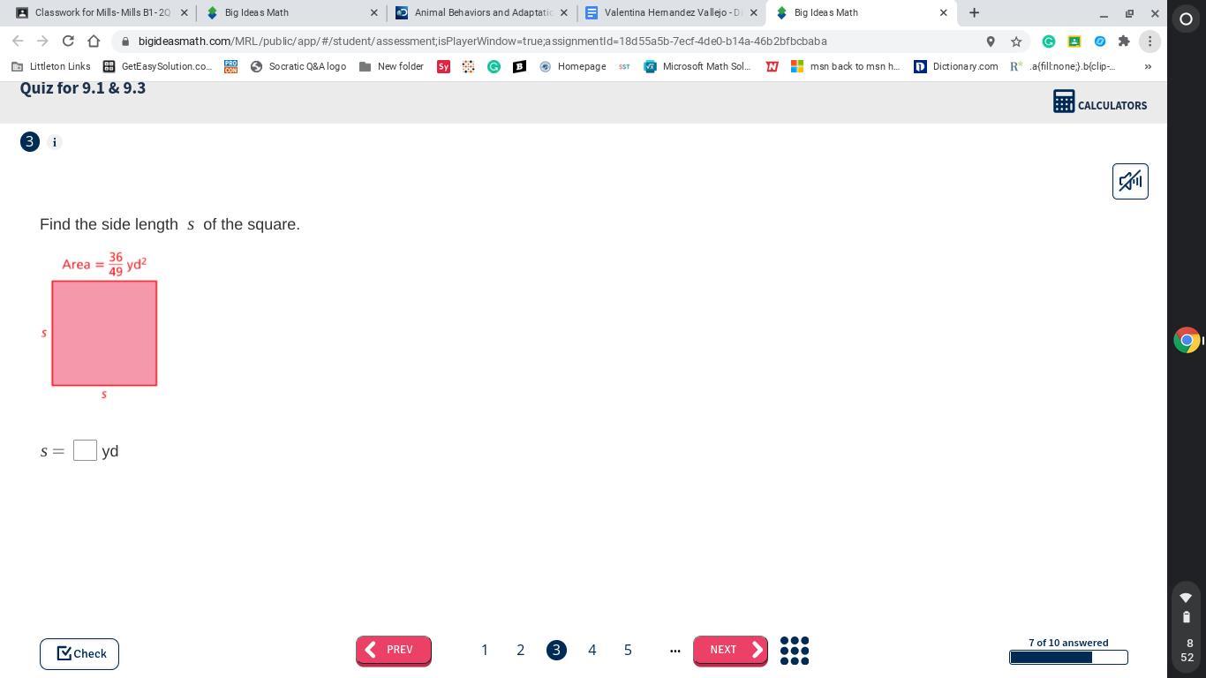1206x678 pixels.
Task: Switch to Animal Behaviors and Adaptations tab
Action: click(x=482, y=13)
